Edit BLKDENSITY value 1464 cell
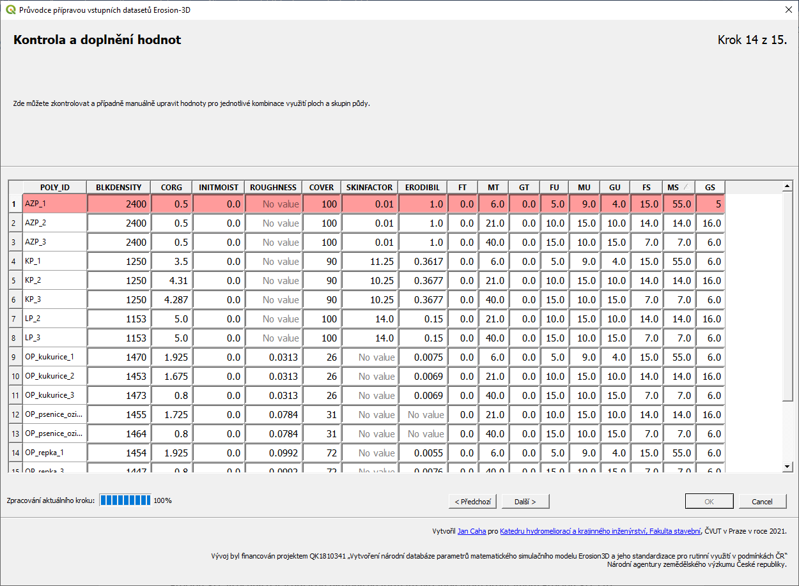The width and height of the screenshot is (799, 586). point(119,433)
